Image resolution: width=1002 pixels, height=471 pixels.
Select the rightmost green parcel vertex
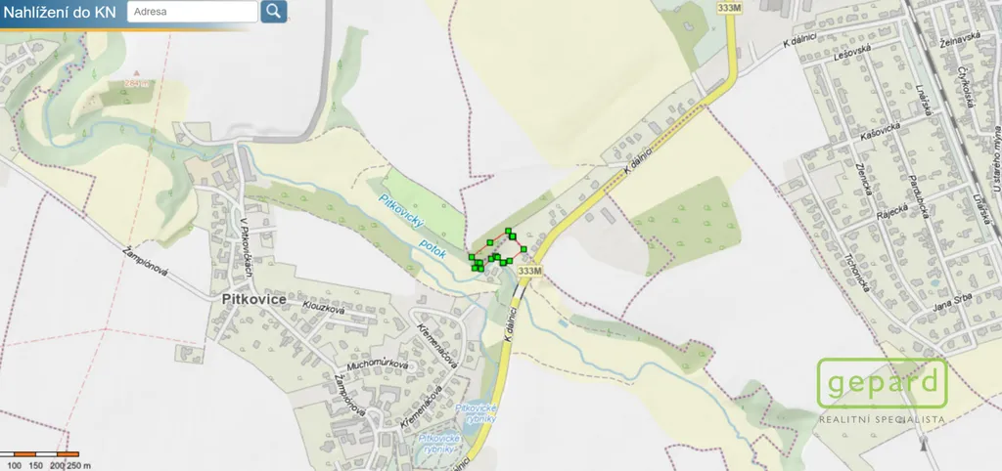(x=524, y=249)
